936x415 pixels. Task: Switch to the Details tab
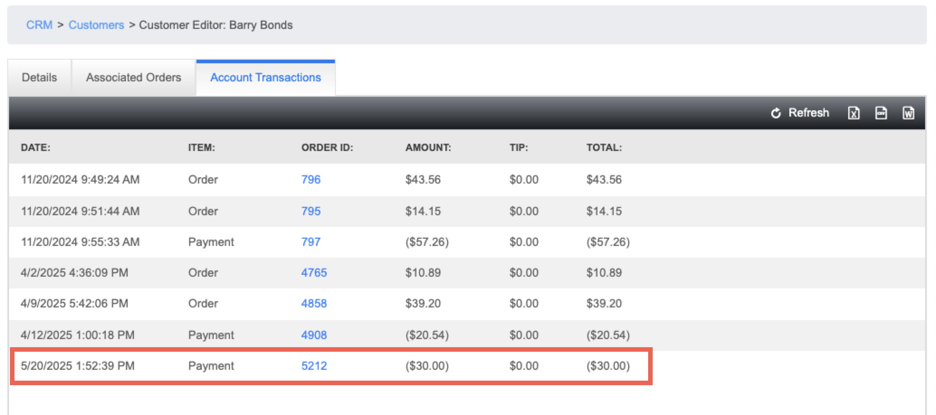click(39, 77)
